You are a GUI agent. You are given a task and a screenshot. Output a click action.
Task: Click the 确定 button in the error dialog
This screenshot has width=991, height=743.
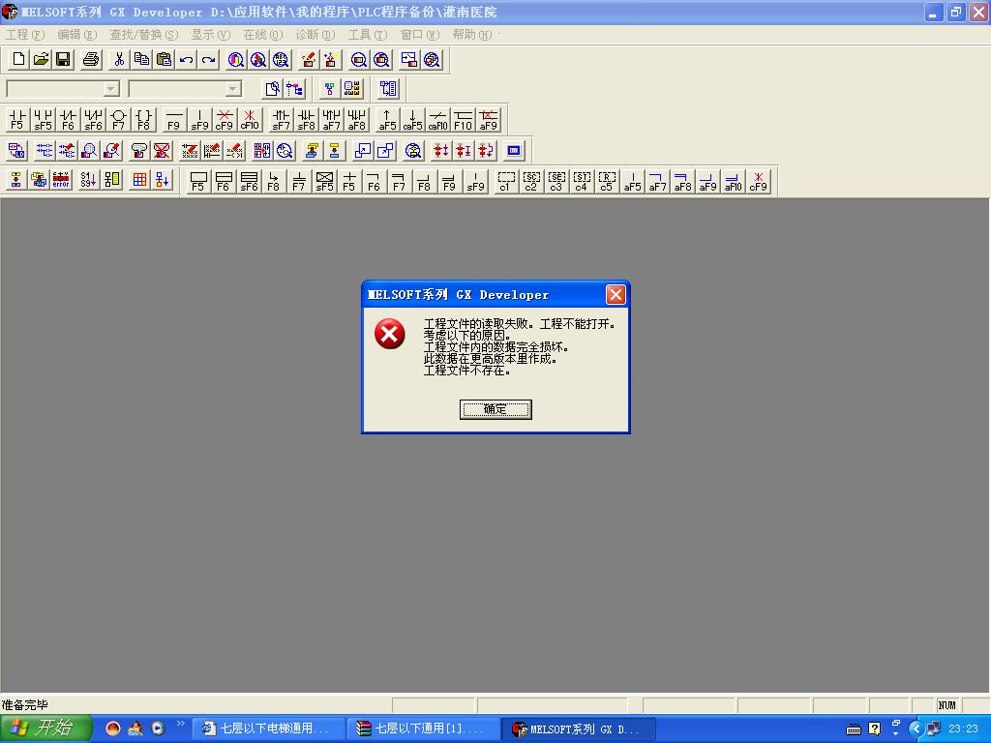[495, 409]
